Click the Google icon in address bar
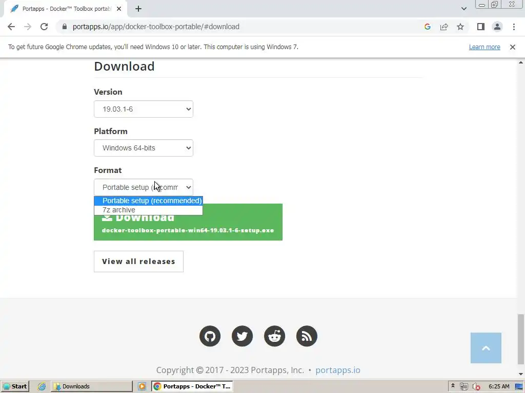 427,27
